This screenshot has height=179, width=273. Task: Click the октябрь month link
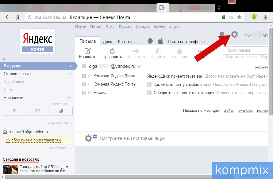click(245, 111)
